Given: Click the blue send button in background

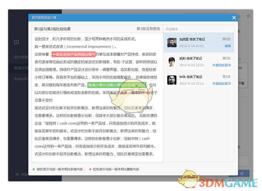Looking at the screenshot, I should [x=243, y=174].
